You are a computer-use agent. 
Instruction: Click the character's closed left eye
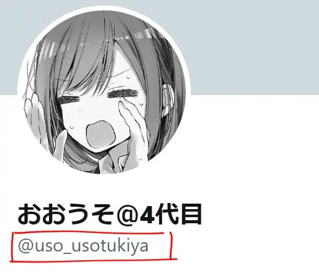[x=69, y=99]
